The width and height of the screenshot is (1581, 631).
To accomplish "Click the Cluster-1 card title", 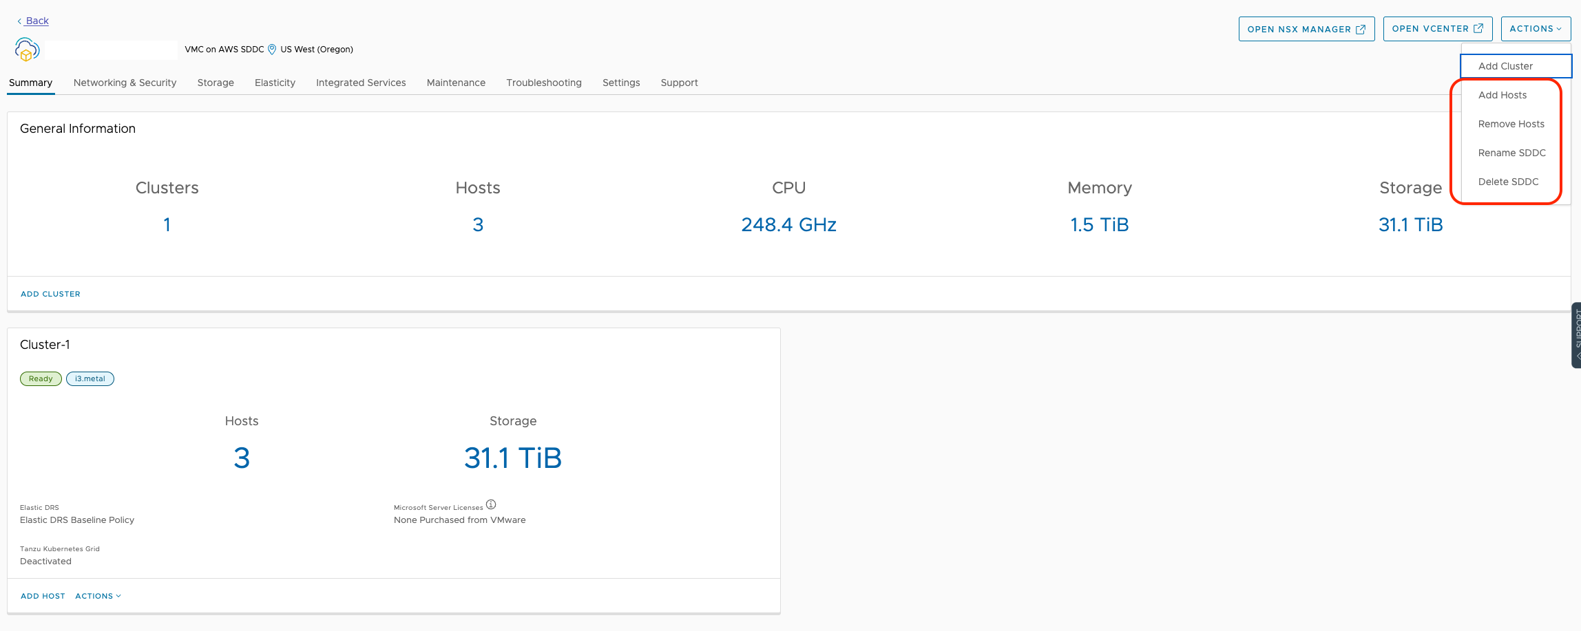I will coord(45,345).
